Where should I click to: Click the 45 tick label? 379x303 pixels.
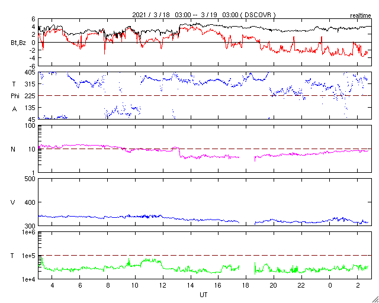32,119
